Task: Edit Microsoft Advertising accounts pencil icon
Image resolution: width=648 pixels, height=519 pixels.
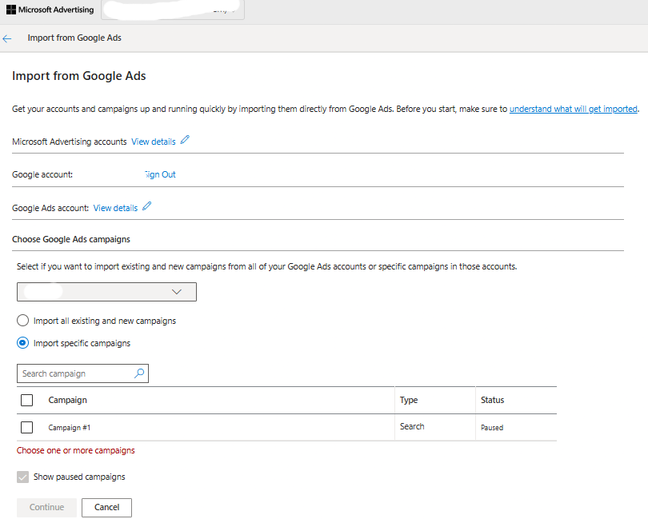Action: coord(185,140)
